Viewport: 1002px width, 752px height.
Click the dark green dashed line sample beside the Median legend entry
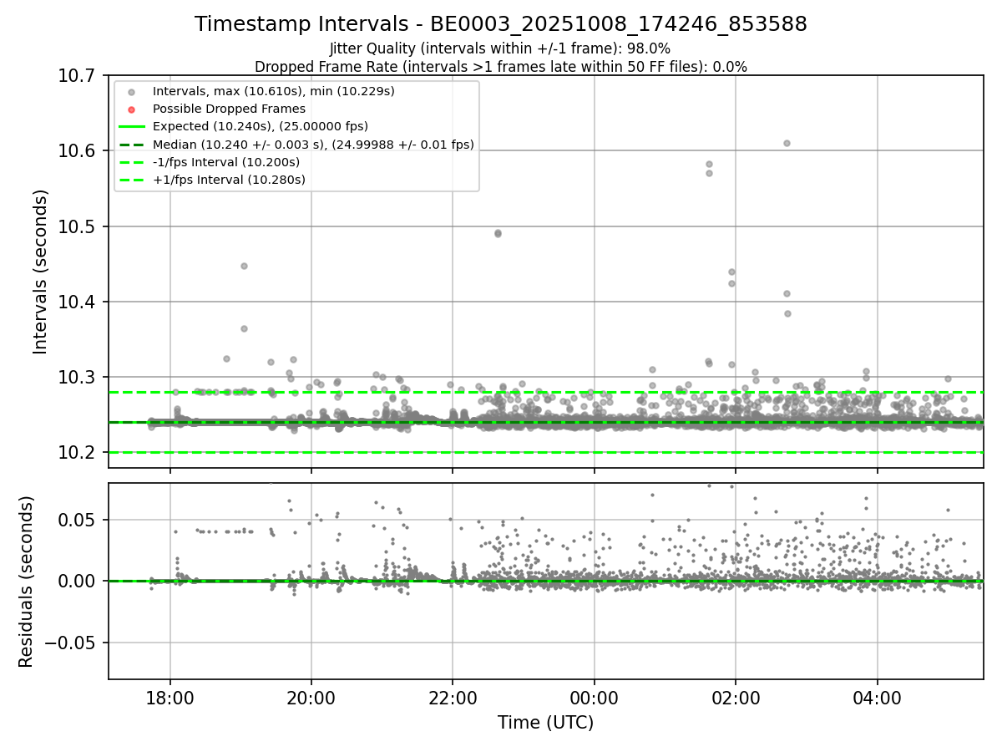[131, 145]
